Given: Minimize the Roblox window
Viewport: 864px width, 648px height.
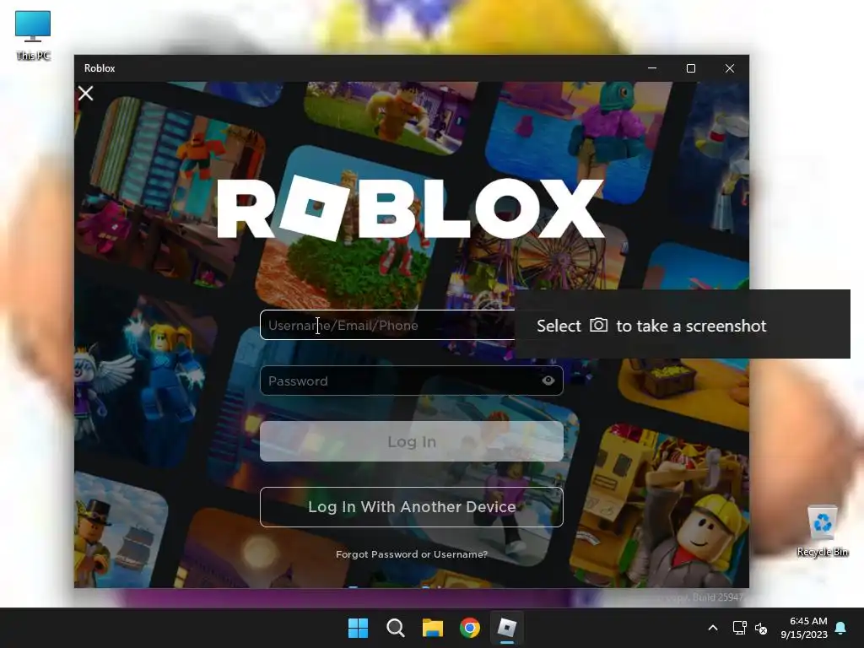Looking at the screenshot, I should [652, 68].
